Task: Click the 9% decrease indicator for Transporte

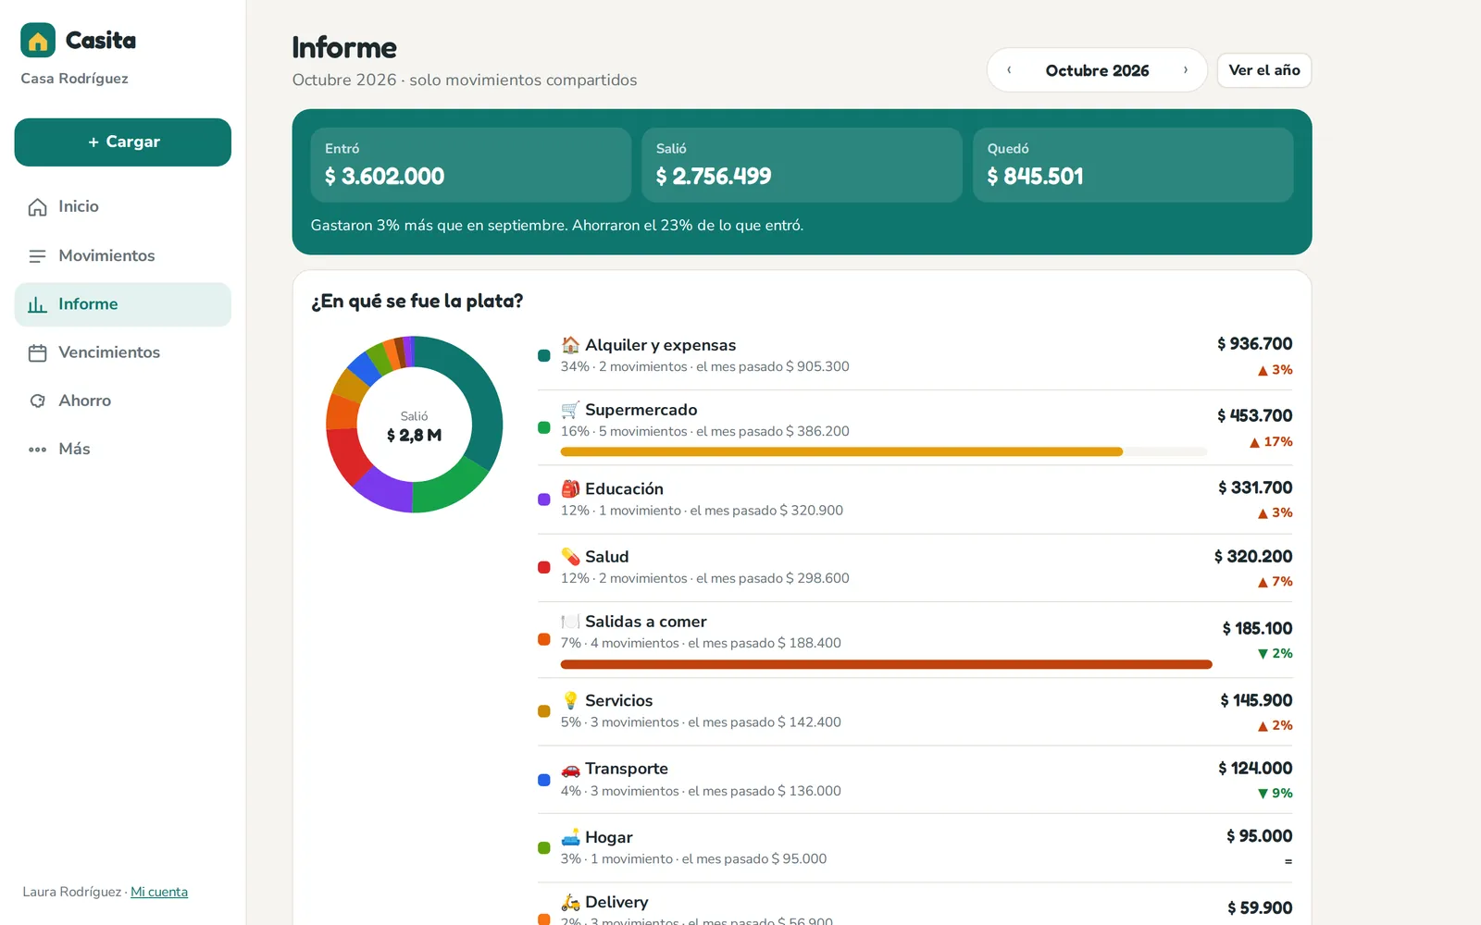Action: coord(1276,794)
